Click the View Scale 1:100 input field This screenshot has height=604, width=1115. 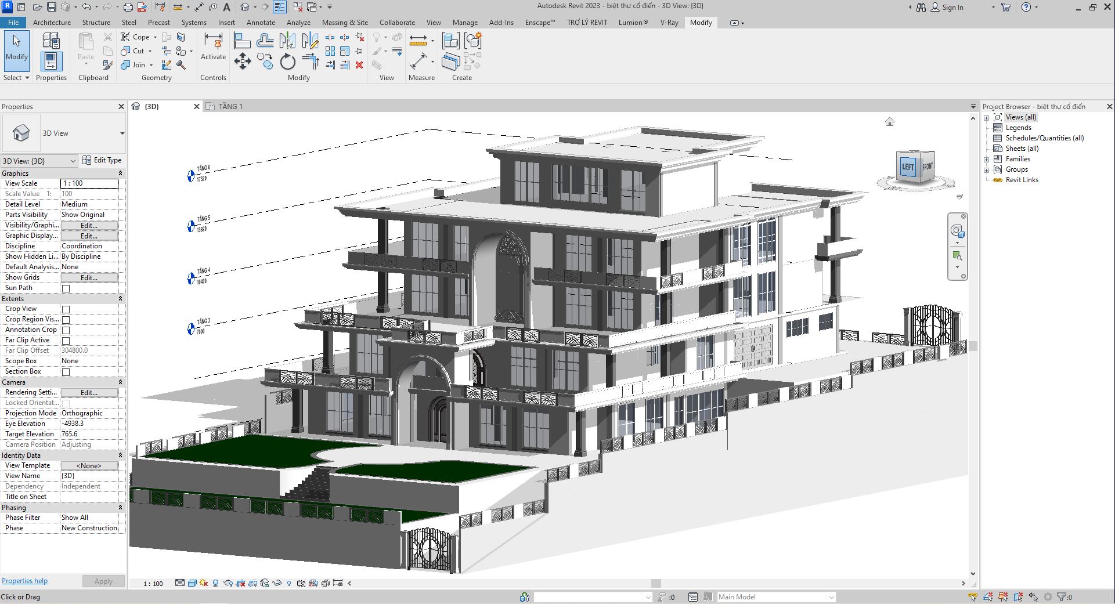tap(89, 183)
